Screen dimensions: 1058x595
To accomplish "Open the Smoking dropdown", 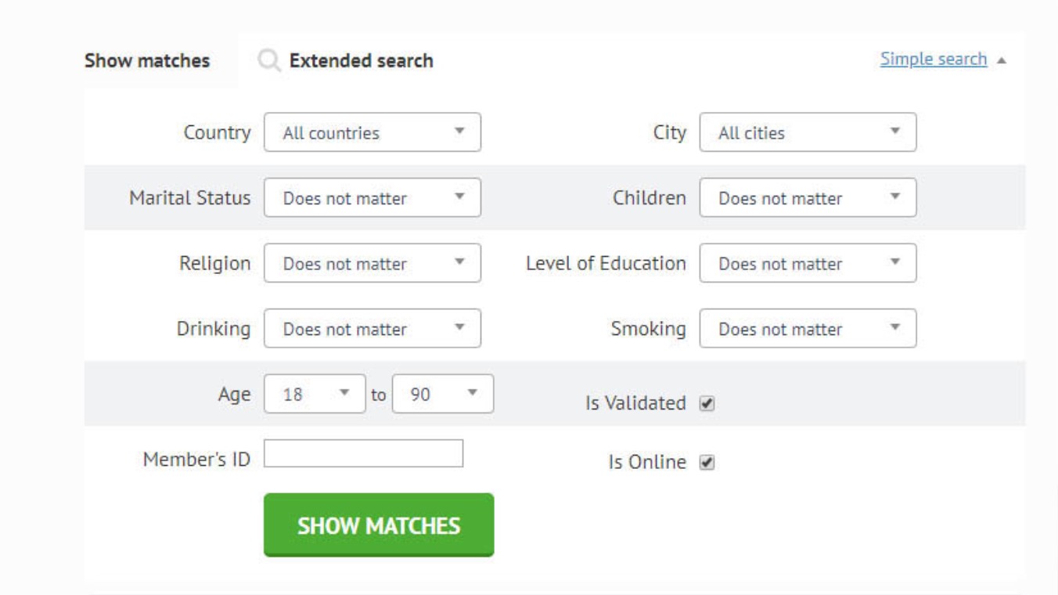I will coord(808,329).
